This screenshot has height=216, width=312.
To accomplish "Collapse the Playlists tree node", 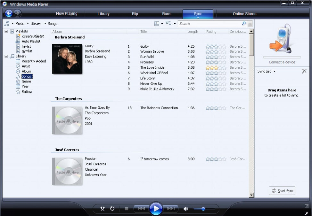I will coord(6,31).
